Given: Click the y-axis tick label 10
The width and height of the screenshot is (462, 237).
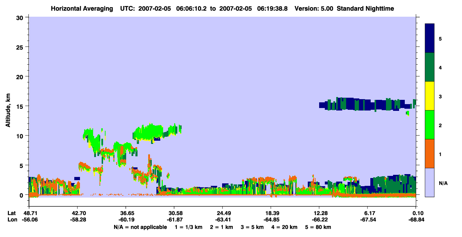Looking at the screenshot, I should coord(21,136).
